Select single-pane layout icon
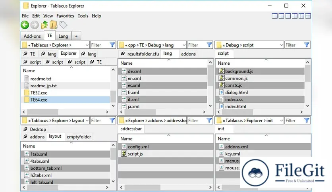Image resolution: width=332 pixels, height=192 pixels. coord(275,16)
